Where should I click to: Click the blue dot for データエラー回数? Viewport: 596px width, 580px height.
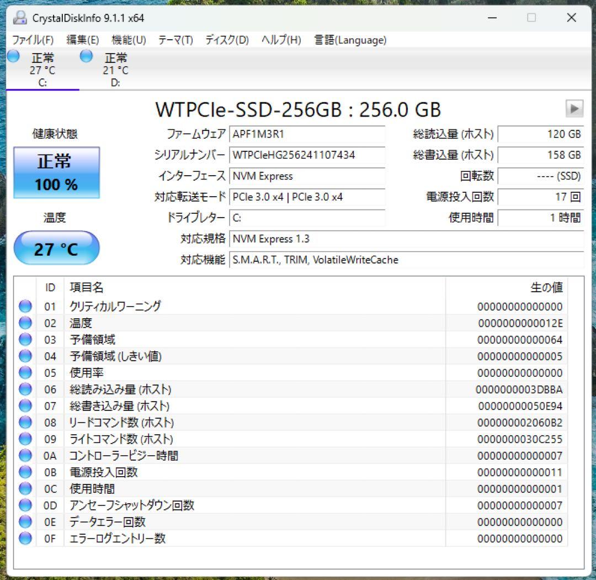pos(25,521)
